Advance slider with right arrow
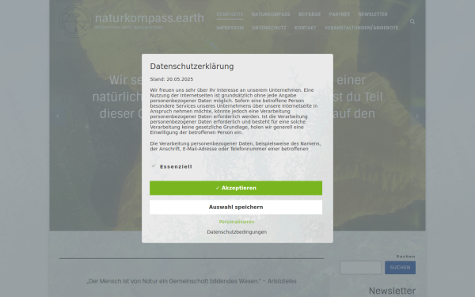The height and width of the screenshot is (297, 475). (x=417, y=116)
